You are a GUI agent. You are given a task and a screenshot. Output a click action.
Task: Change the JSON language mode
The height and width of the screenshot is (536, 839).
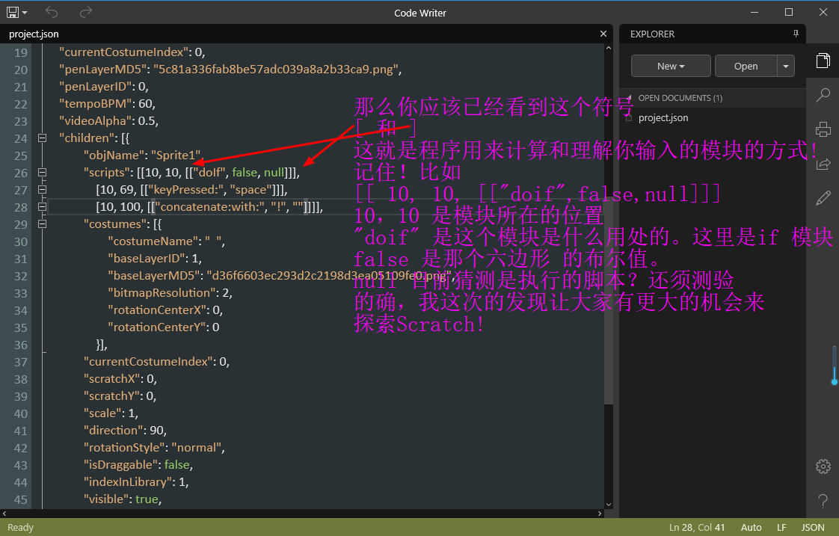[x=813, y=528]
